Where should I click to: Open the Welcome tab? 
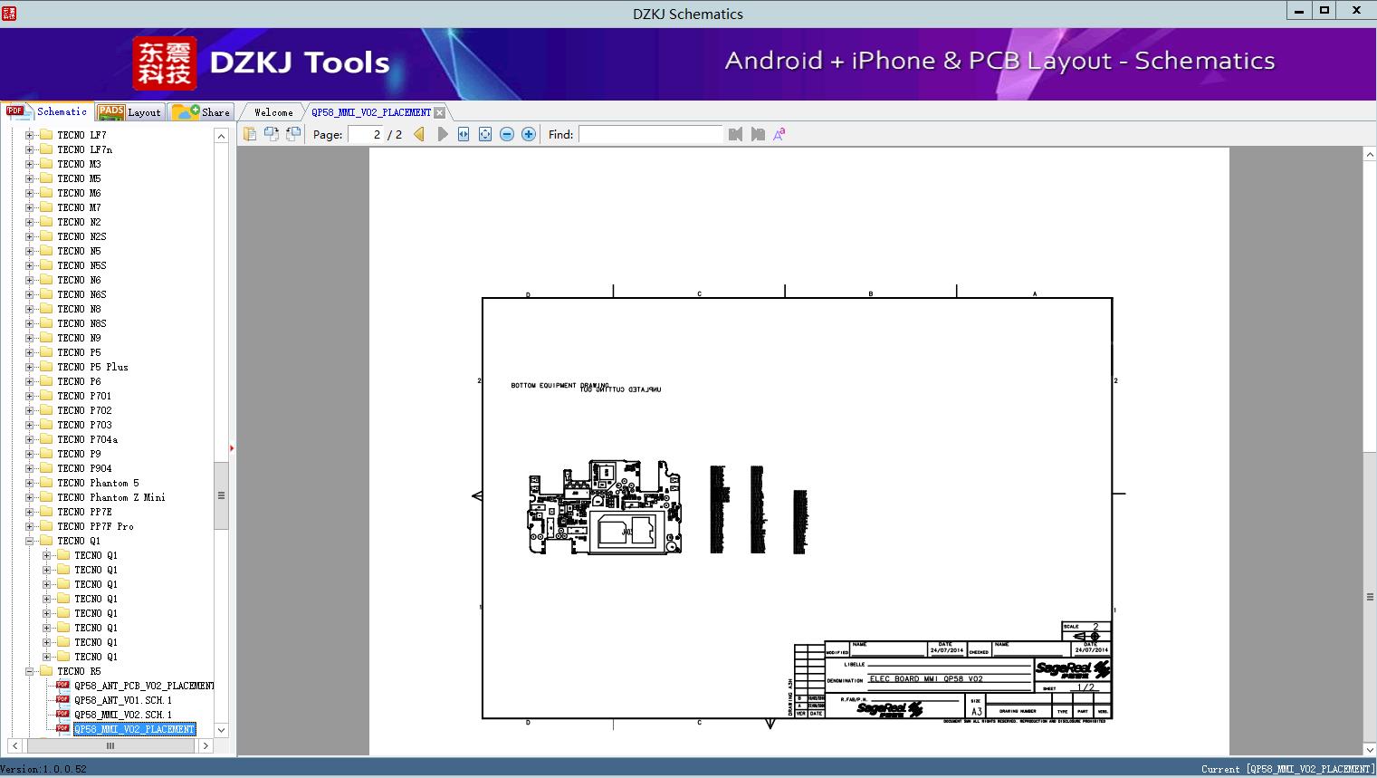click(273, 112)
